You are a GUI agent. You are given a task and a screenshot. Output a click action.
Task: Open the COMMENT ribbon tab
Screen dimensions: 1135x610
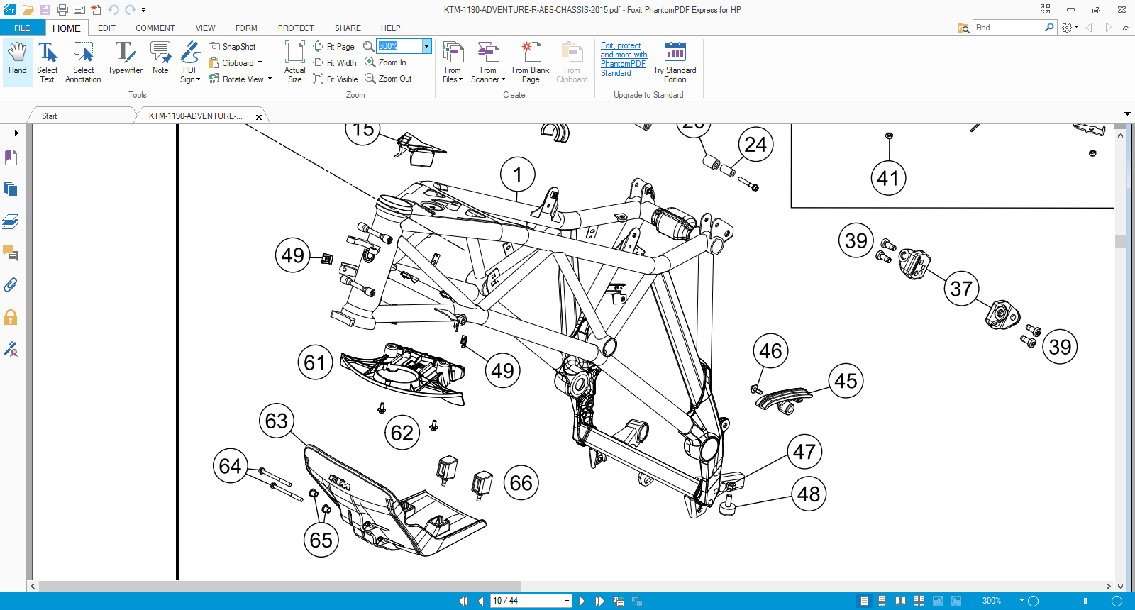pyautogui.click(x=155, y=28)
